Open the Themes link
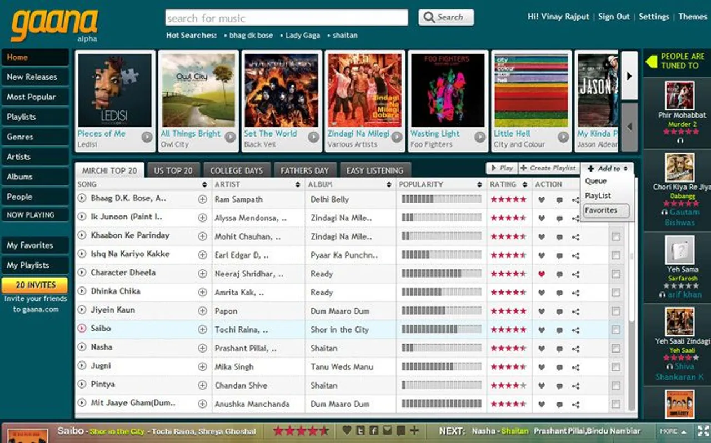 693,17
